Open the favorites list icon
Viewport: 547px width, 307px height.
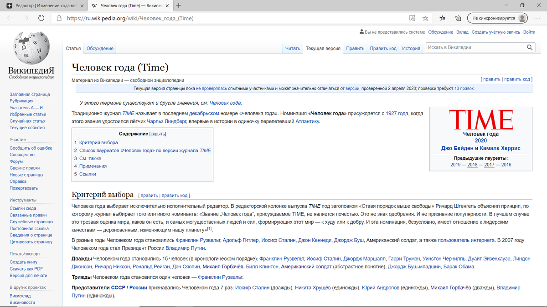coord(443,18)
